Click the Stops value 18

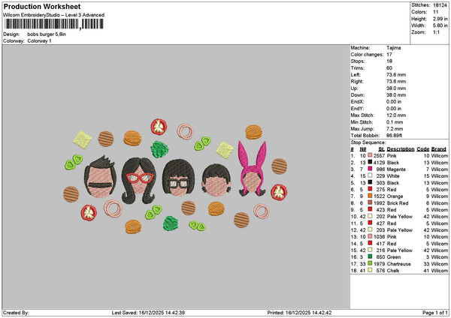pos(389,61)
